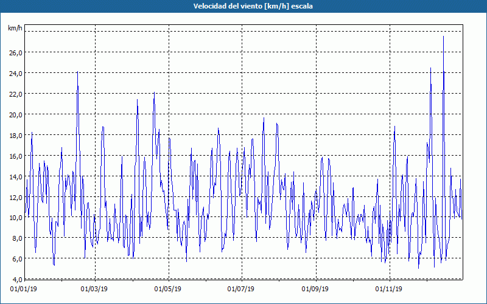This screenshot has height=304, width=487.
Task: Click the 01/01/19 date label
Action: 24,289
